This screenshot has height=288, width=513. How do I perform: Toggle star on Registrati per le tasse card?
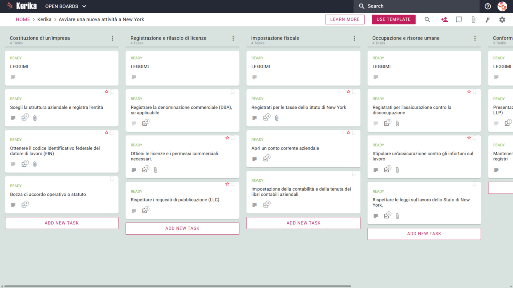click(x=348, y=92)
